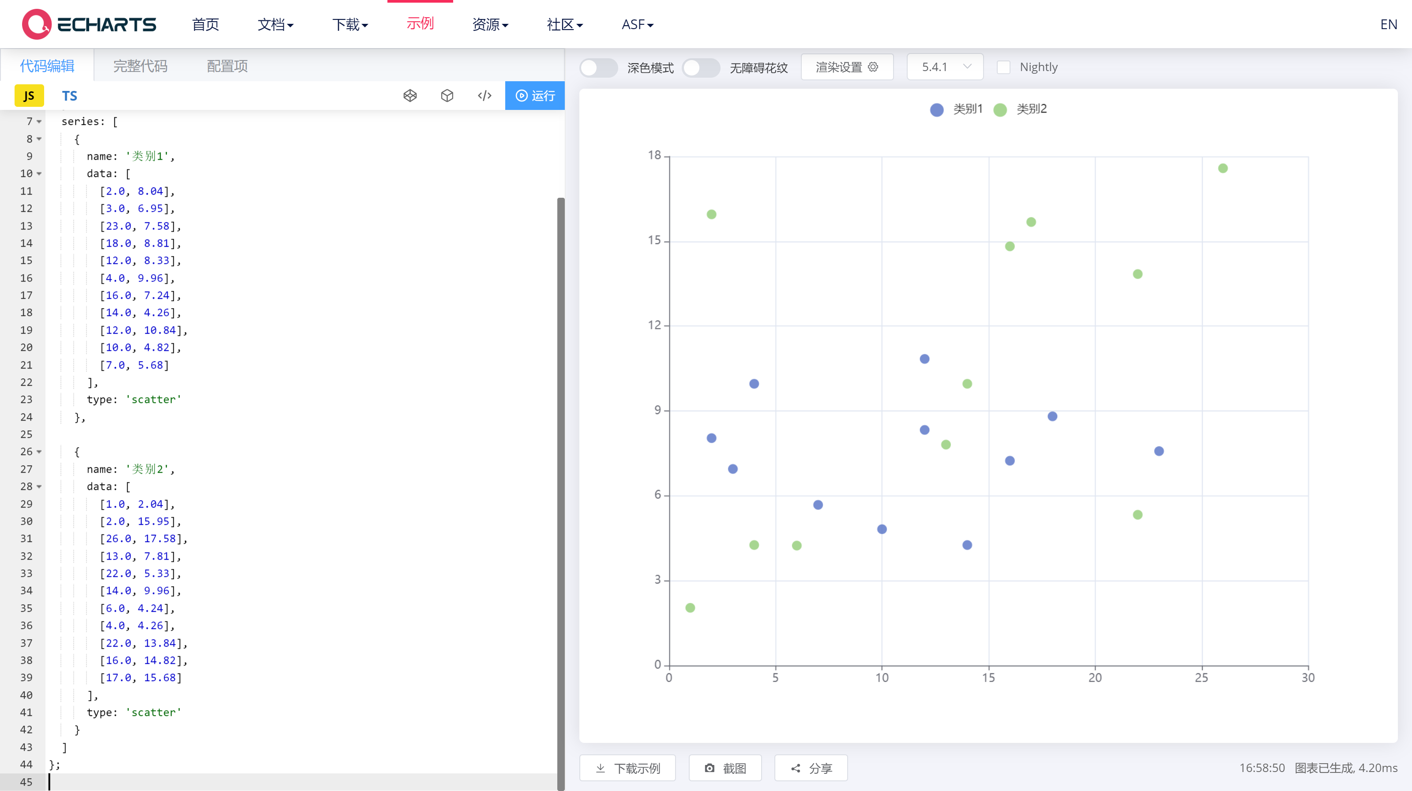
Task: Expand the 文档 navigation menu
Action: (x=276, y=25)
